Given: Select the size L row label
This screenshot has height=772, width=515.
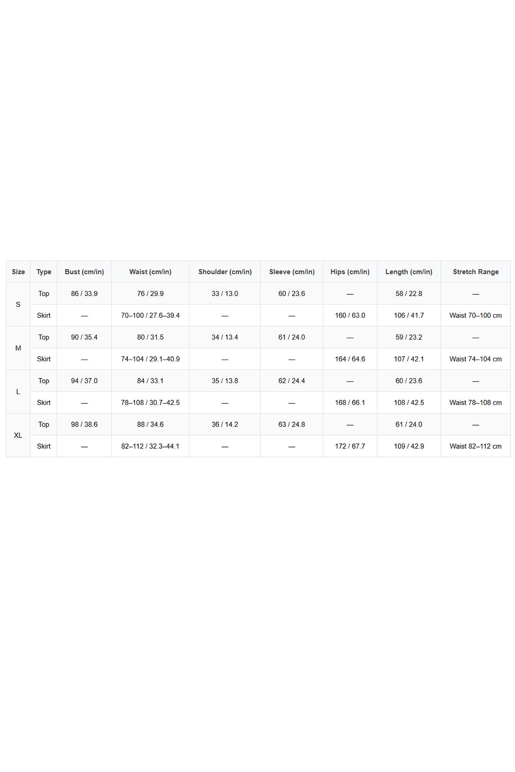Looking at the screenshot, I should 18,392.
